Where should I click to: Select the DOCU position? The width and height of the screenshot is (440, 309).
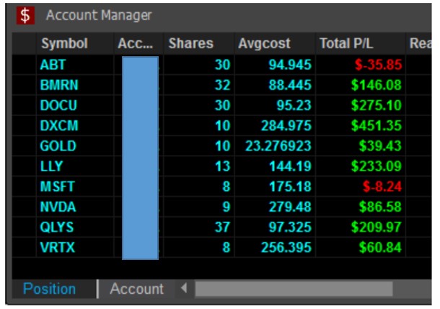pos(58,104)
